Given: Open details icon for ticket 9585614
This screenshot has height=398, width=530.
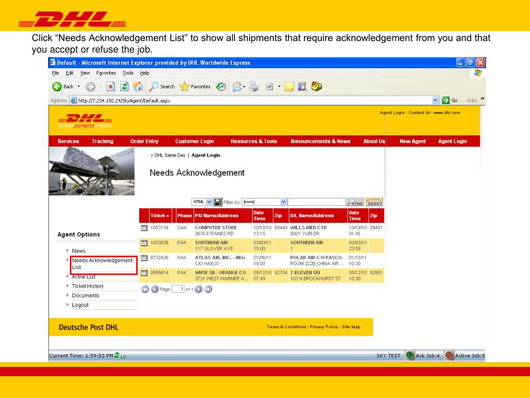Looking at the screenshot, I should pos(144,273).
